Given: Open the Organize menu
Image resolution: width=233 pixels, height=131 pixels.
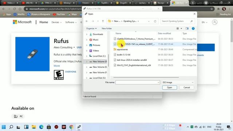Looking at the screenshot, I should pos(91,28).
